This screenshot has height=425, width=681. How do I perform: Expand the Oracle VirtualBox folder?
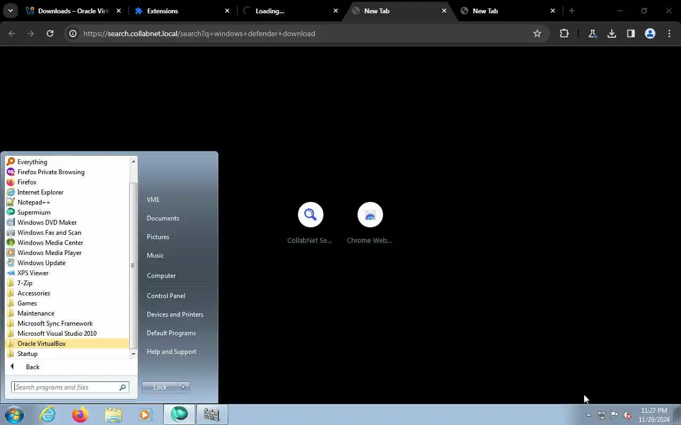[x=67, y=344]
